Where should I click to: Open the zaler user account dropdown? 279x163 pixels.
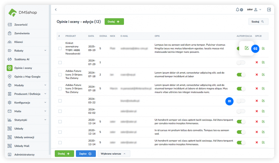tap(254, 9)
